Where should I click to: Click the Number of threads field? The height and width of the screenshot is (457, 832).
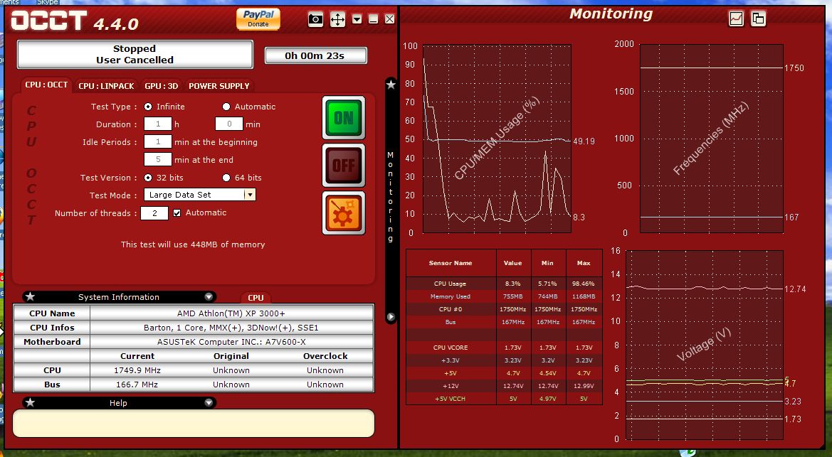(x=154, y=213)
